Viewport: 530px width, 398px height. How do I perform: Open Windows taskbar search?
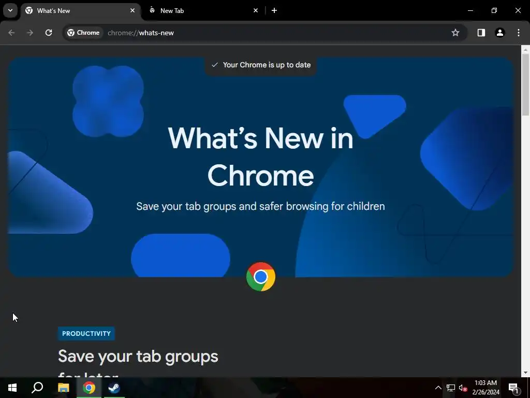tap(37, 388)
